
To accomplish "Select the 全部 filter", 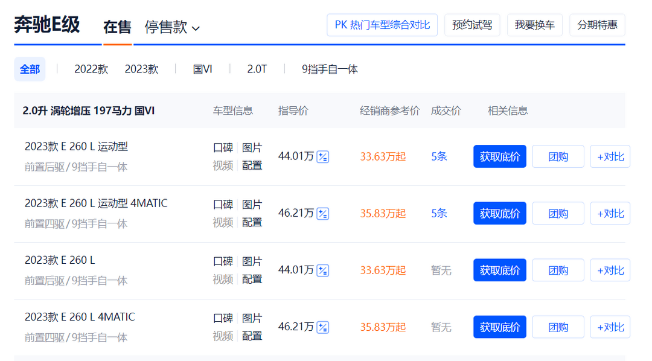I will (x=30, y=69).
